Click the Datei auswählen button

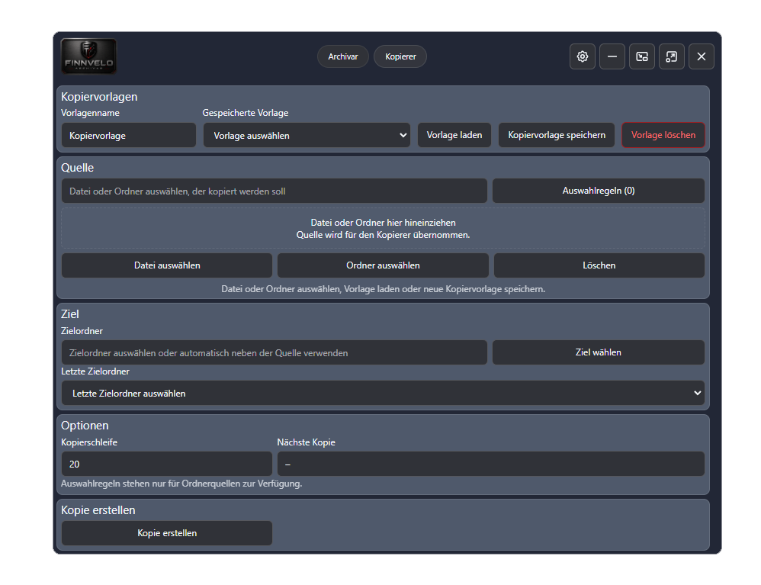[167, 265]
